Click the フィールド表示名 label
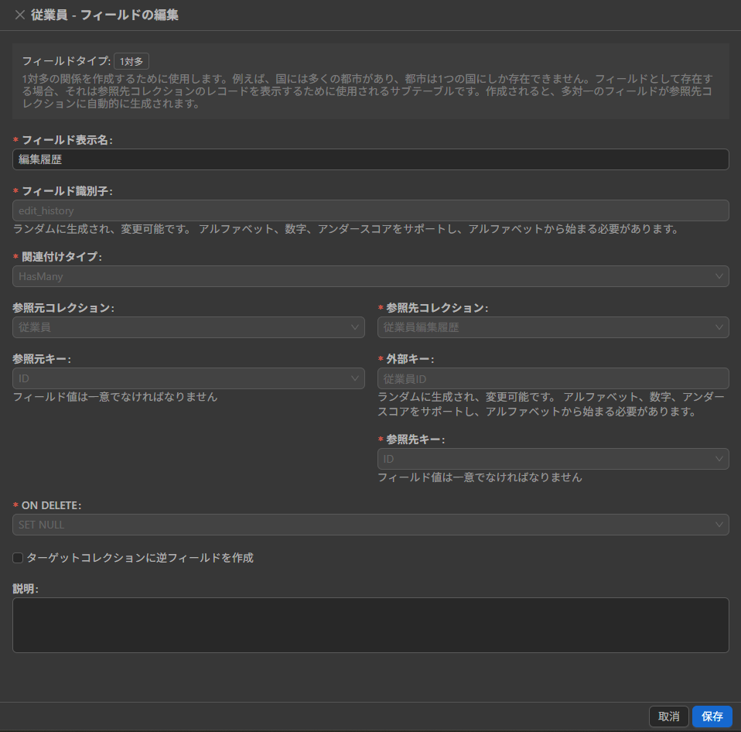 click(x=67, y=140)
